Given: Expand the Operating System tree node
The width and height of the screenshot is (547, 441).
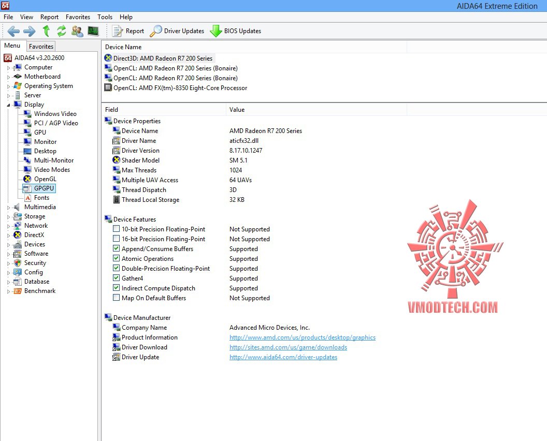Looking at the screenshot, I should (x=8, y=86).
